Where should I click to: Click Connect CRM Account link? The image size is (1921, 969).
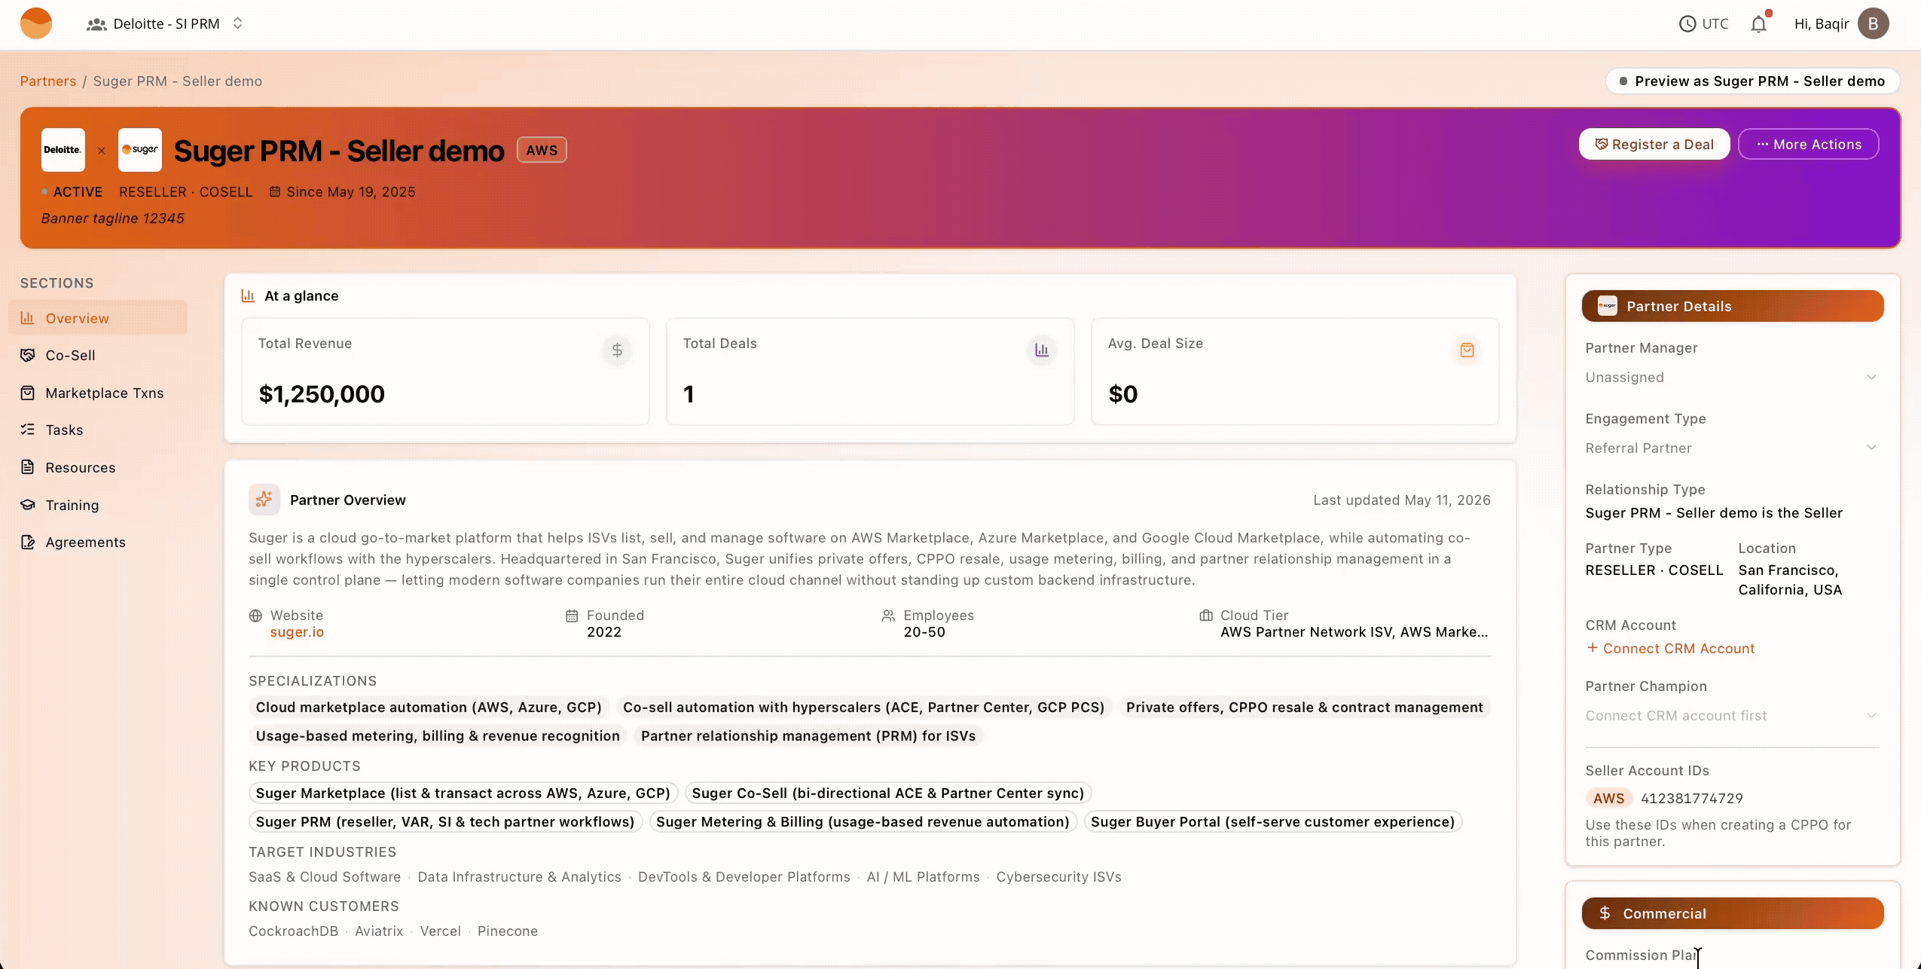(x=1671, y=649)
